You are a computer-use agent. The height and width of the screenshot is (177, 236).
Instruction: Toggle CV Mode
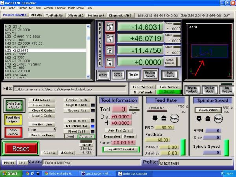tap(86, 136)
